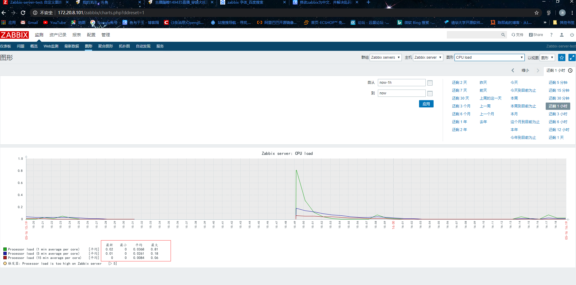Viewport: 576px width, 285px height.
Task: Open user profile icon in Zabbix
Action: 561,35
